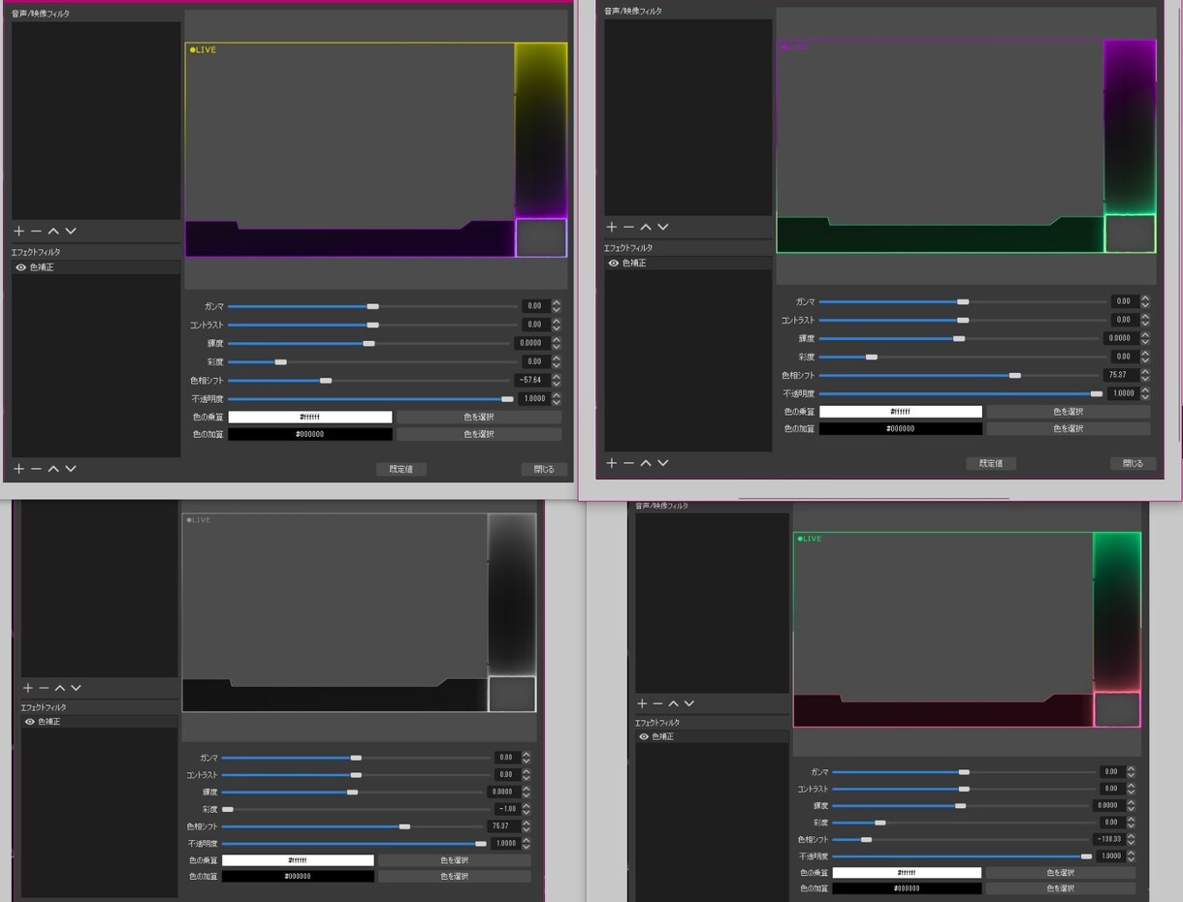This screenshot has height=902, width=1183.
Task: Click the 不透明度 slider in the purple LIVE window
Action: pyautogui.click(x=962, y=393)
